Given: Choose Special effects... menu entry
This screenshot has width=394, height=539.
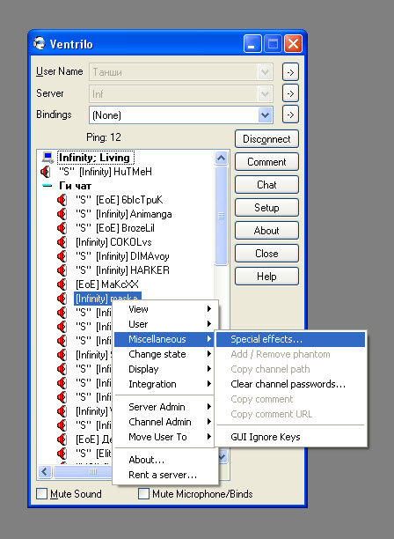Looking at the screenshot, I should 291,339.
